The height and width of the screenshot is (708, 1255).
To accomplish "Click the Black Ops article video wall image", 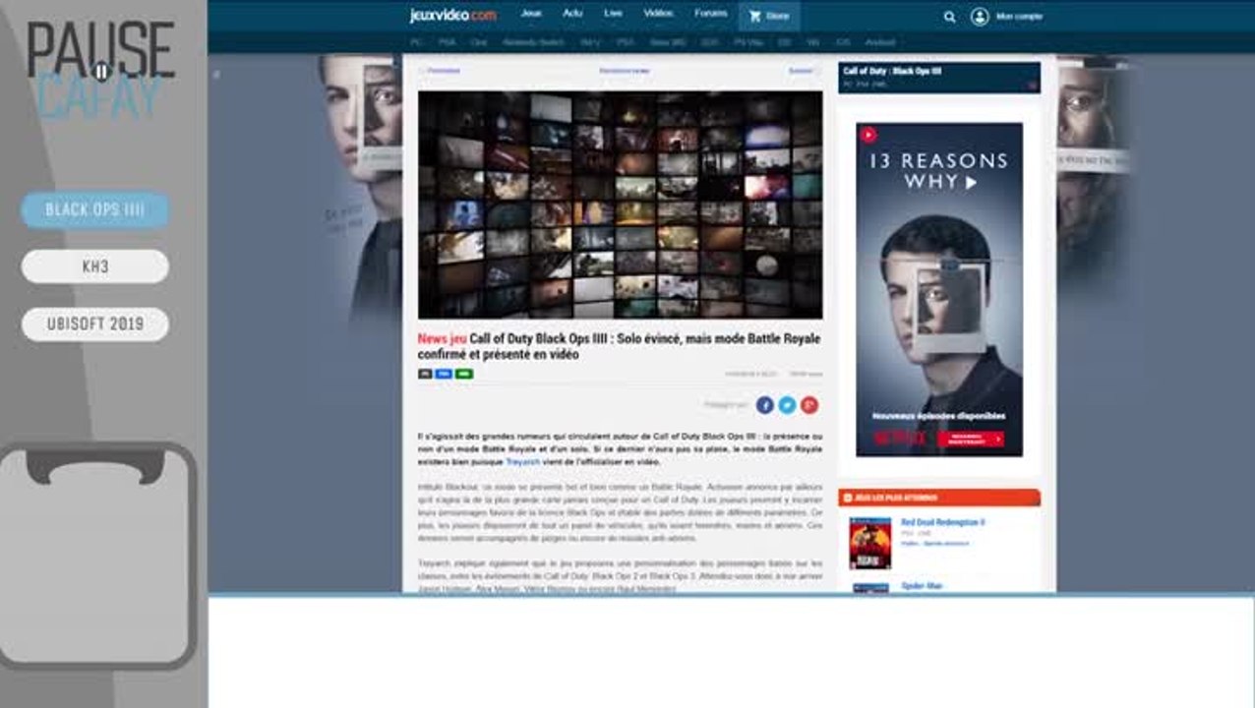I will (620, 205).
